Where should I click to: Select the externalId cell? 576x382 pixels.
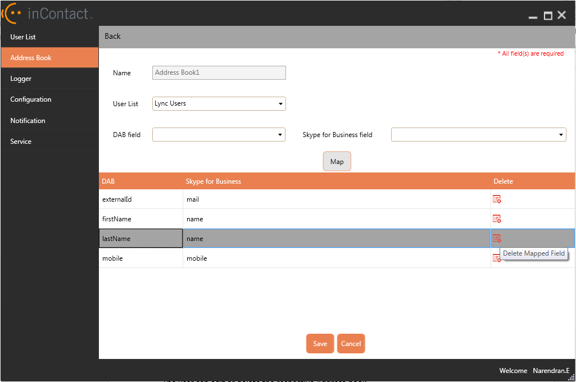[141, 199]
